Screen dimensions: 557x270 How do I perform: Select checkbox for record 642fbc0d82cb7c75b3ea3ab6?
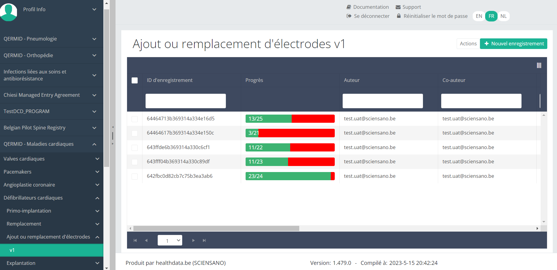click(x=135, y=176)
